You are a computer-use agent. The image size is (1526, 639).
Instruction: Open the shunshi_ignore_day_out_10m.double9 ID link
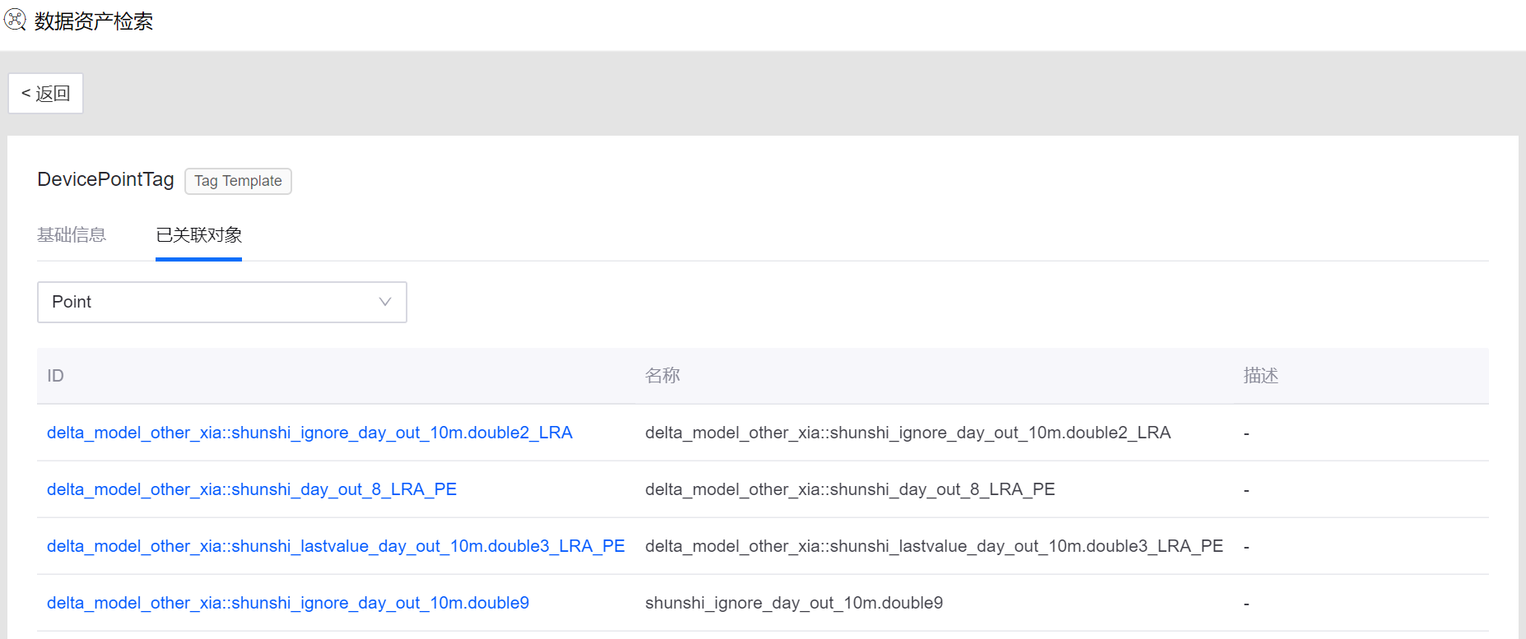pos(287,603)
